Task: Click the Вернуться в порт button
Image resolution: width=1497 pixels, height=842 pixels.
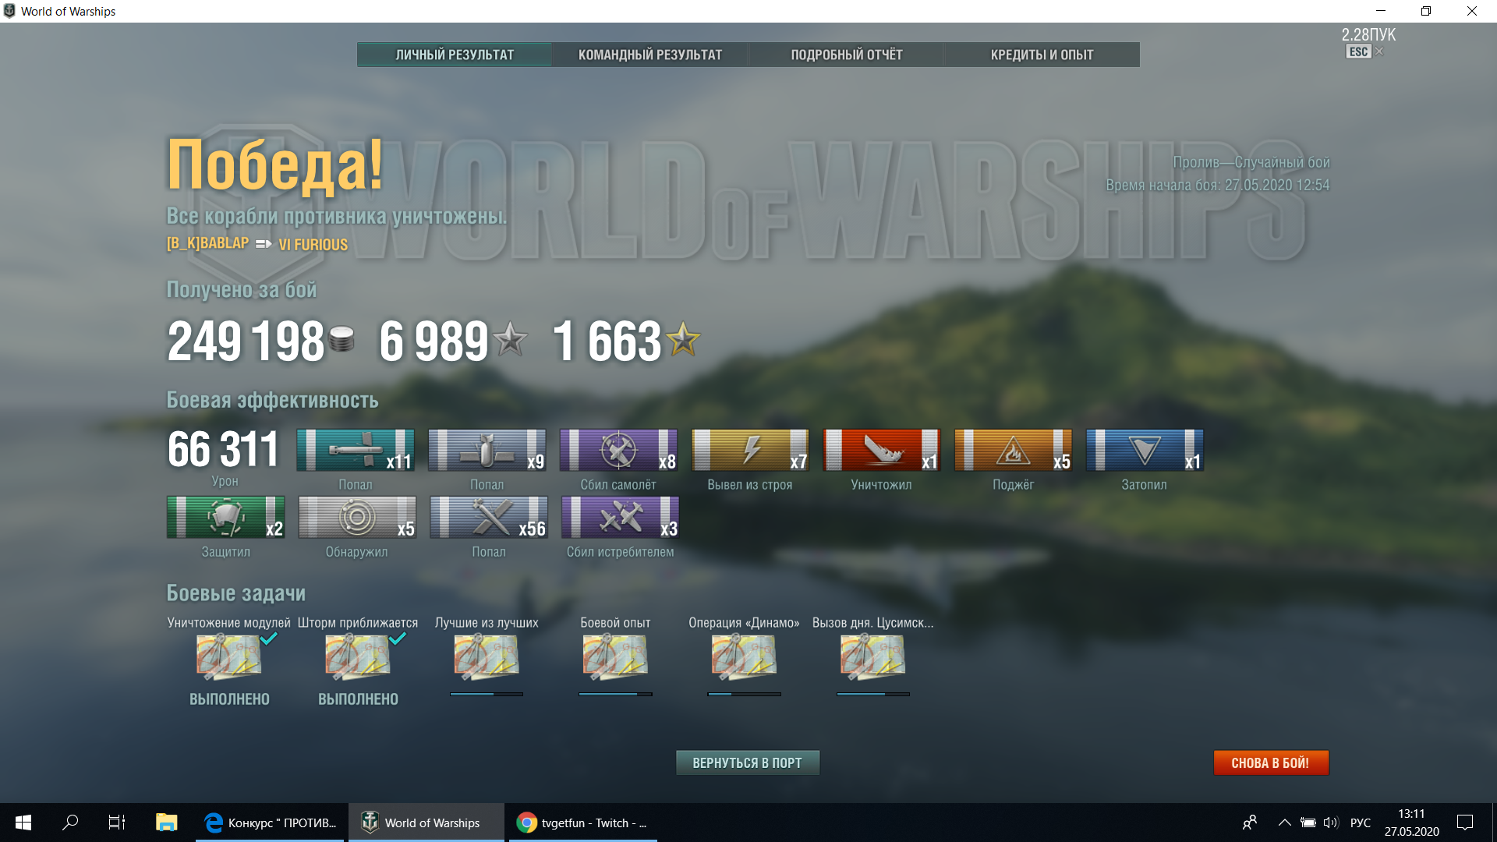Action: tap(748, 762)
